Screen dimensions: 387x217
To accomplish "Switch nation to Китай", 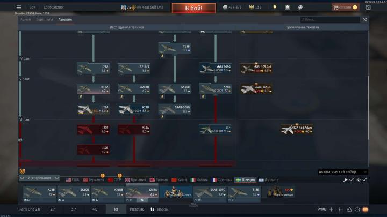I will 179,180.
